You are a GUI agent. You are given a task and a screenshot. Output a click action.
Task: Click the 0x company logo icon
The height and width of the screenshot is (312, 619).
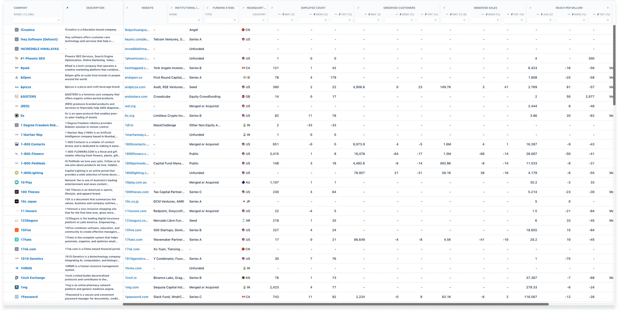click(17, 116)
